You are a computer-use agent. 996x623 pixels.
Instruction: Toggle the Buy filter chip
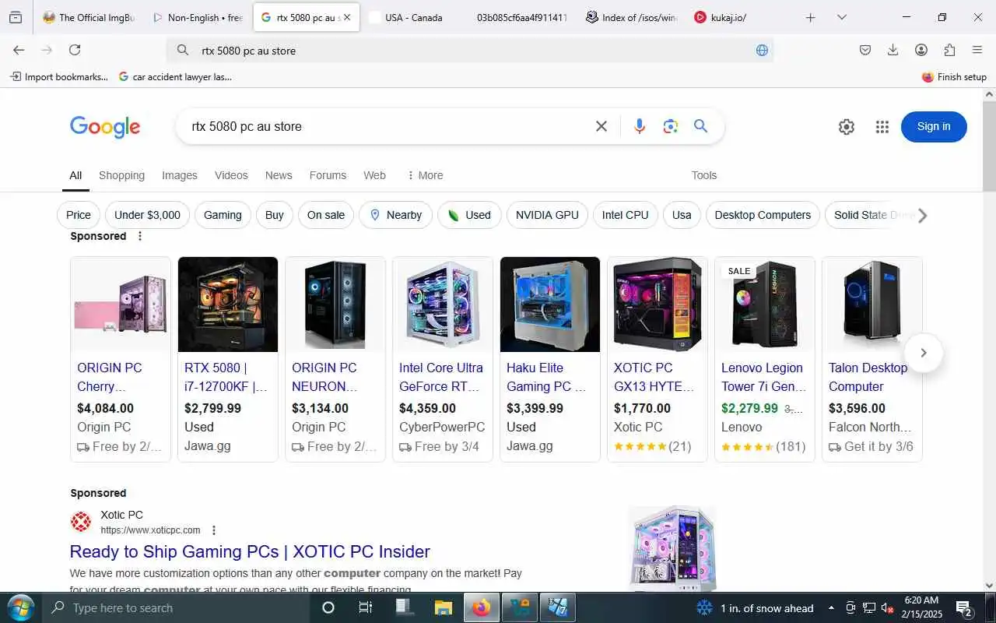point(275,215)
